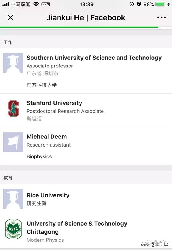Tap the orientation lock icon near battery
This screenshot has height=250, width=172.
131,4
